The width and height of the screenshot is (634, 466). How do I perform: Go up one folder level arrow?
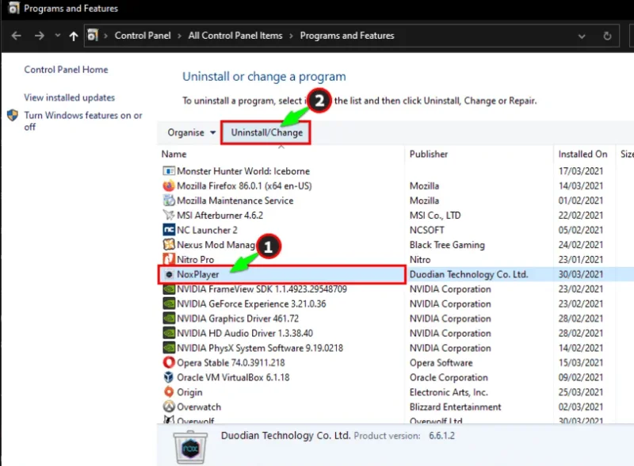pyautogui.click(x=73, y=36)
